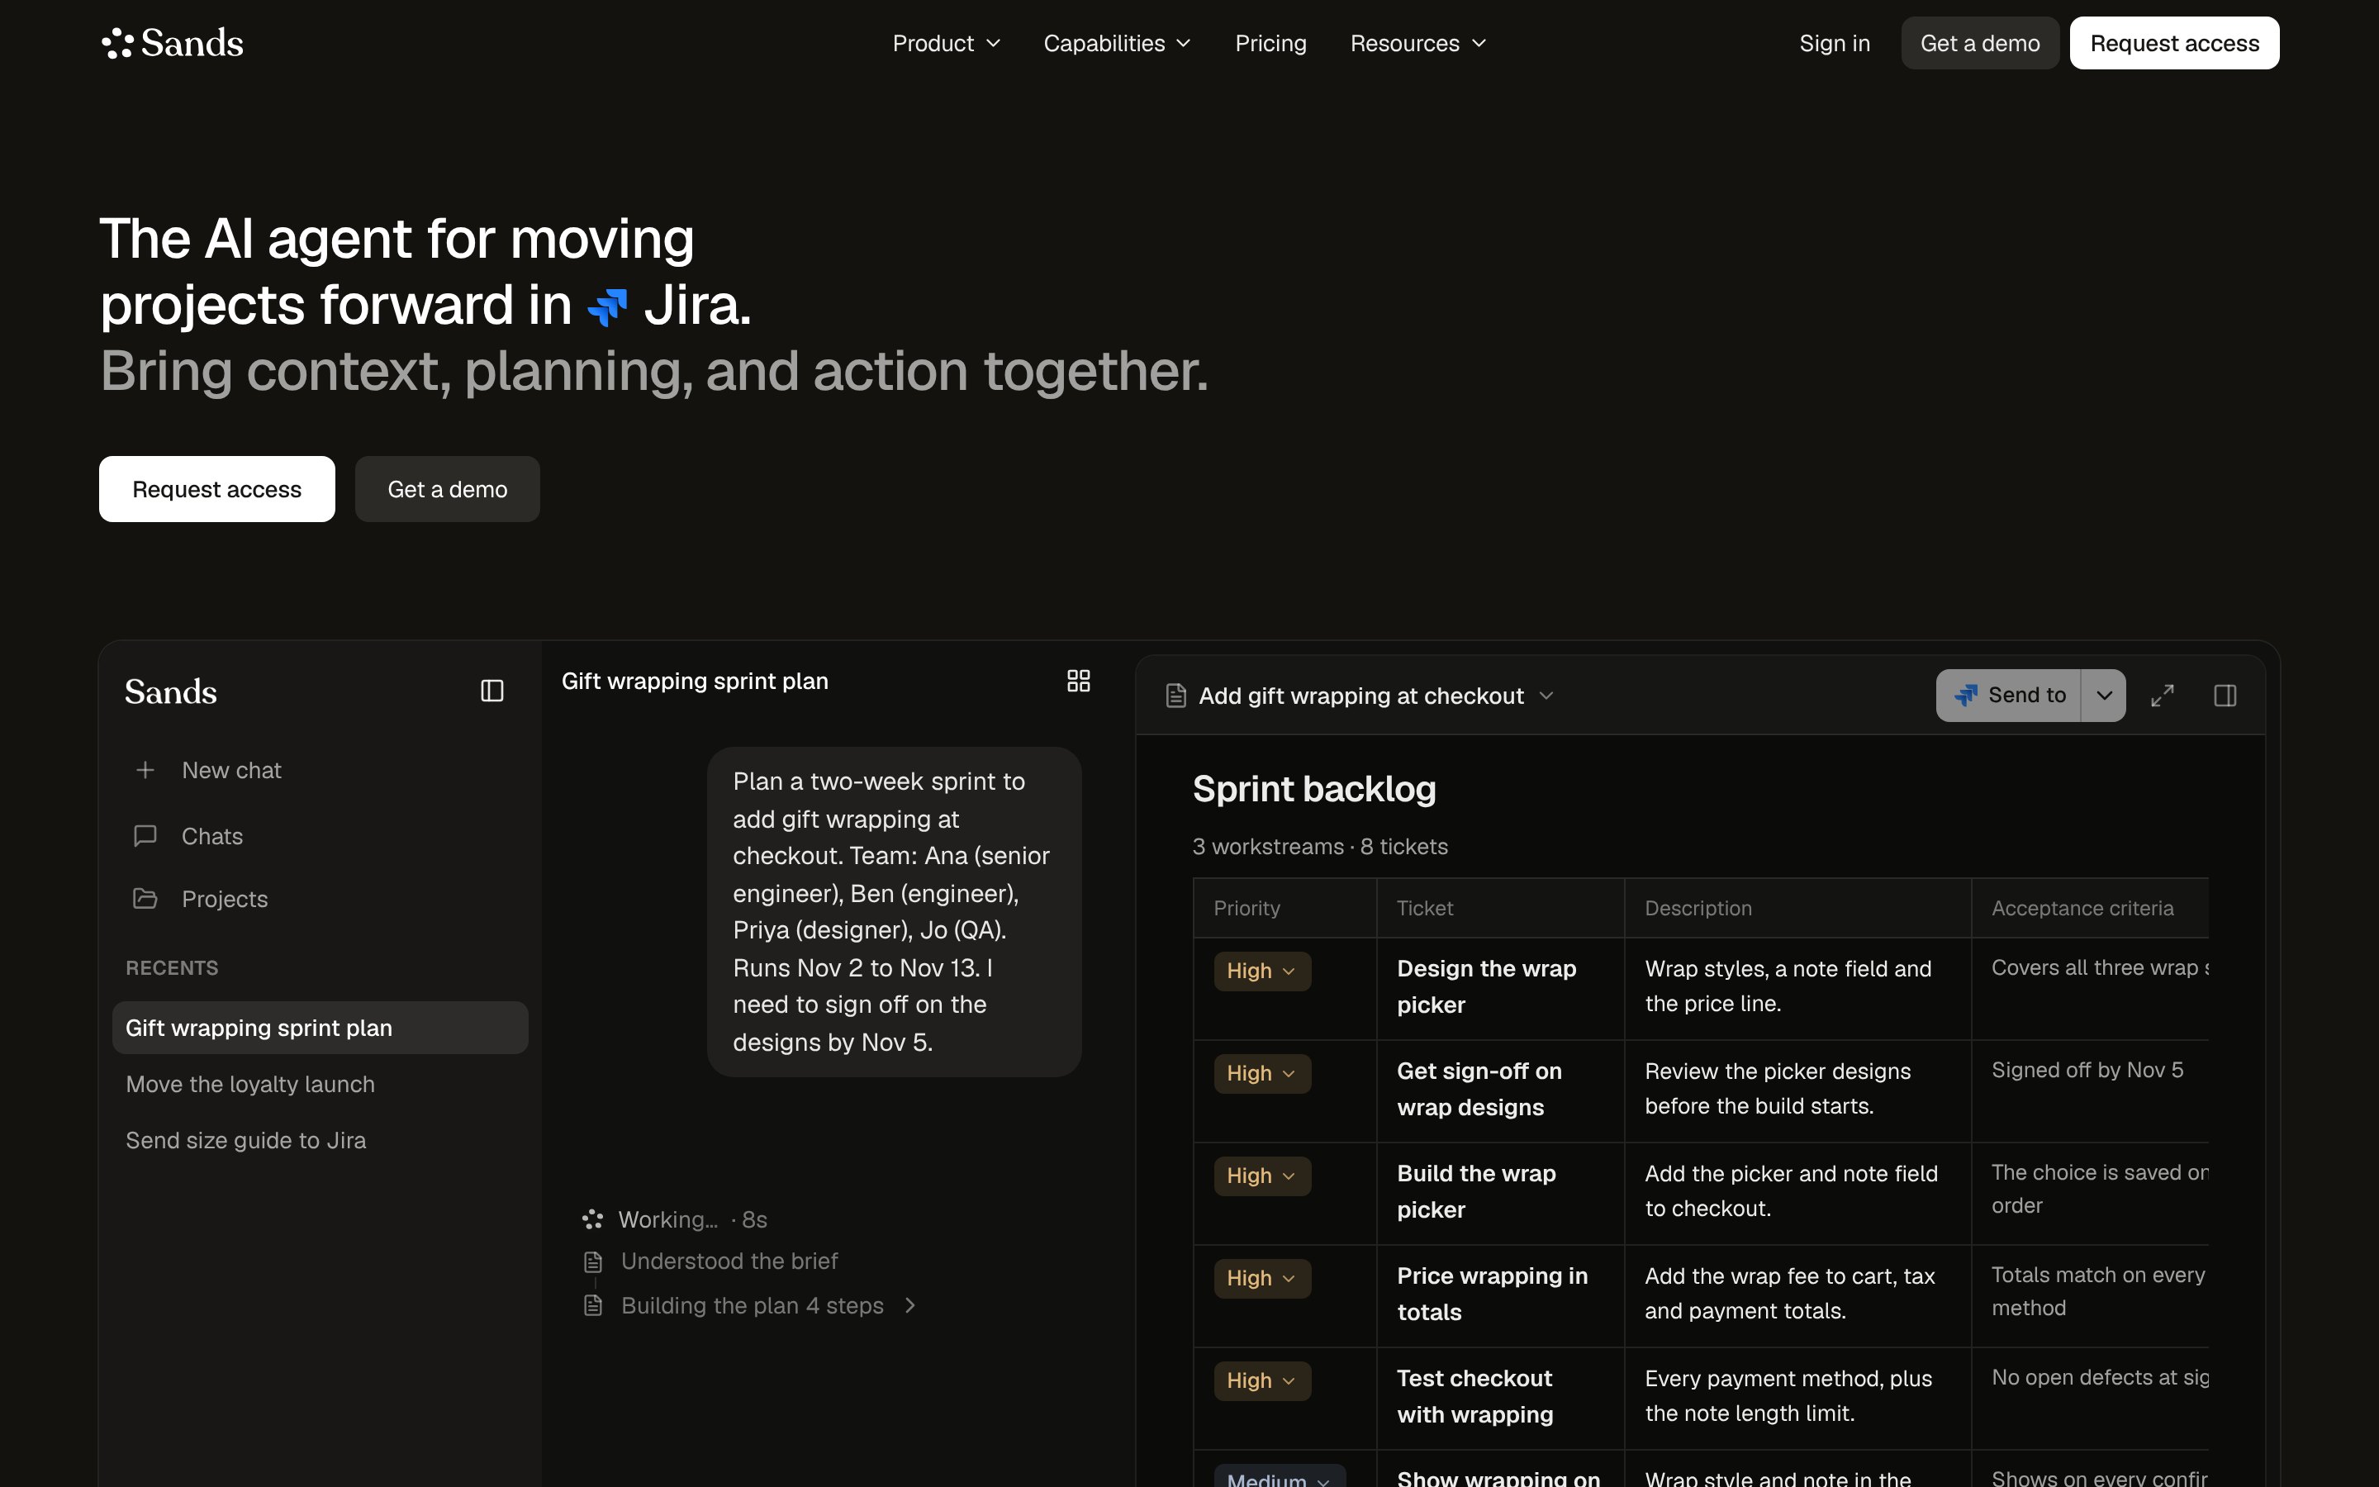Click Sign in link

tap(1835, 43)
